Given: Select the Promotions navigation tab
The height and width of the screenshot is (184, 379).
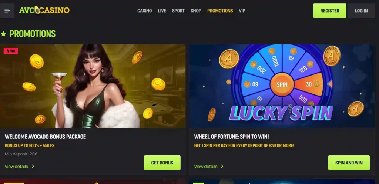Looking at the screenshot, I should click(220, 11).
